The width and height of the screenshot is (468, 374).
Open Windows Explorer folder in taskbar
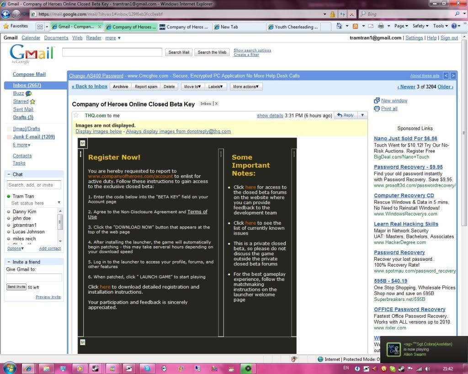point(46,369)
